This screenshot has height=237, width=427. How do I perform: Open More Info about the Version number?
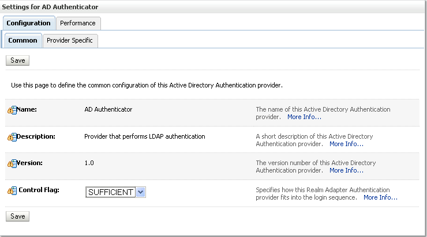346,170
